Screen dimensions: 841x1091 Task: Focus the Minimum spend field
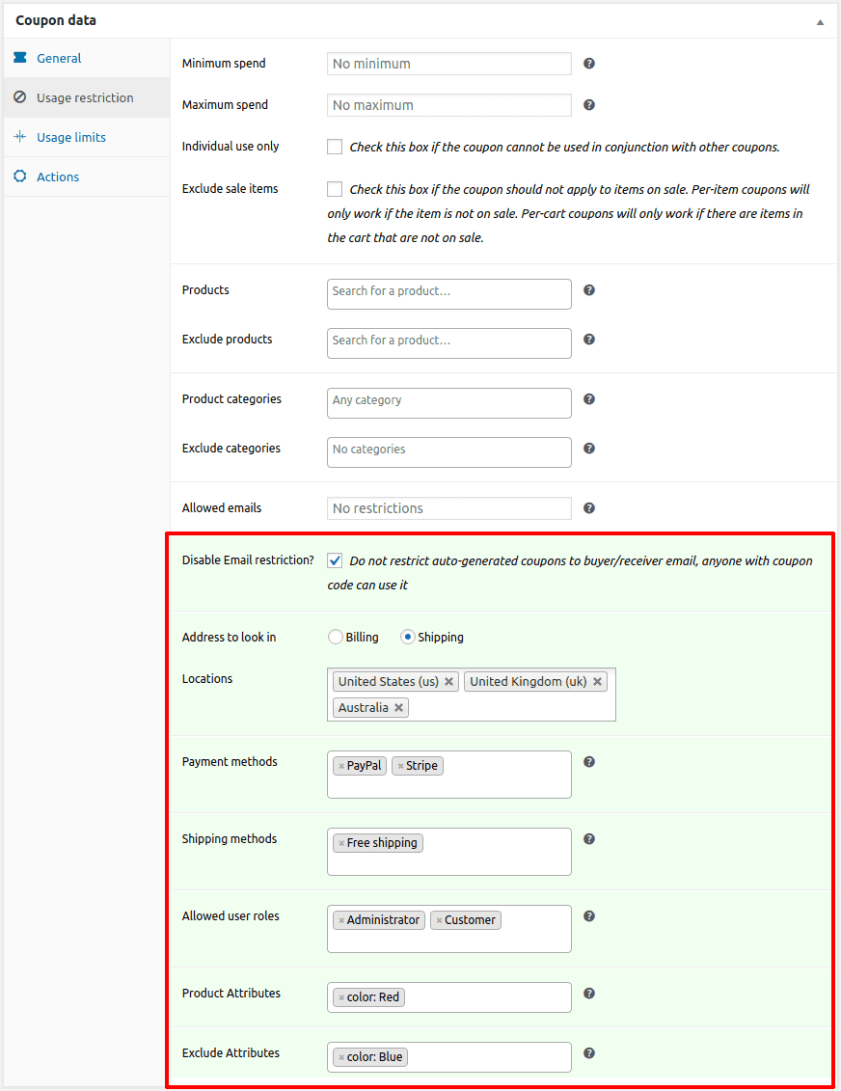tap(449, 64)
